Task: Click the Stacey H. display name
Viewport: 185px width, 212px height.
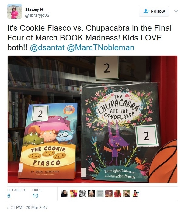Action: click(35, 9)
